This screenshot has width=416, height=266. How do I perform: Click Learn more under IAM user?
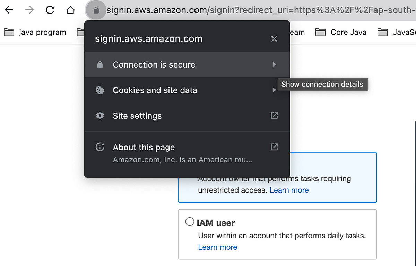tap(218, 247)
